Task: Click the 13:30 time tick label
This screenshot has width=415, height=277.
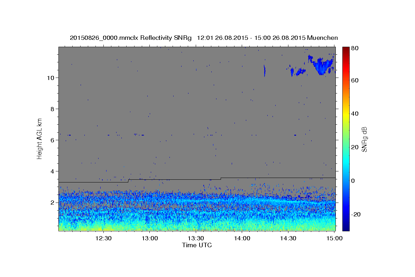Action: coord(195,239)
